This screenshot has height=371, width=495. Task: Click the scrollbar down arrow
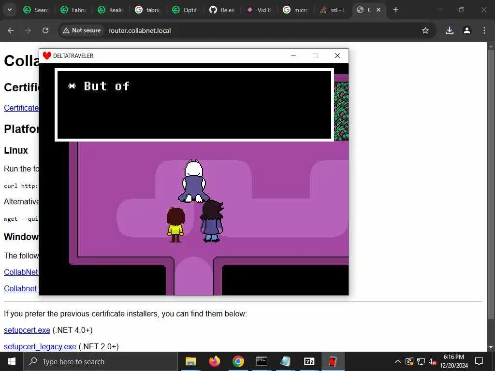491,347
